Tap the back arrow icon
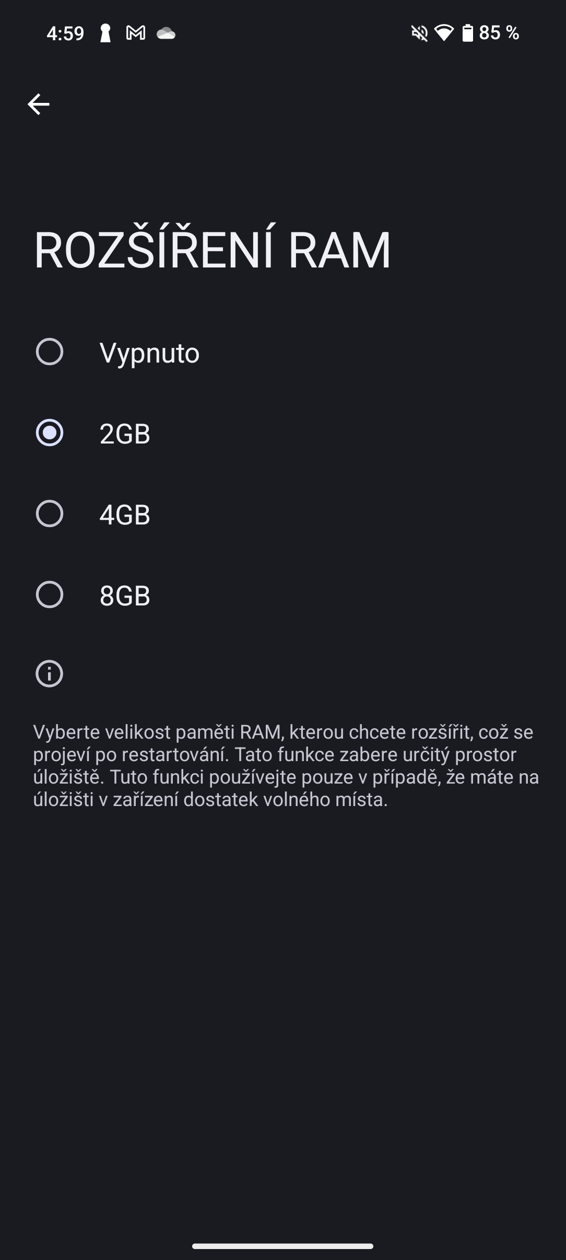Screen dimensions: 566x1260 pos(39,104)
